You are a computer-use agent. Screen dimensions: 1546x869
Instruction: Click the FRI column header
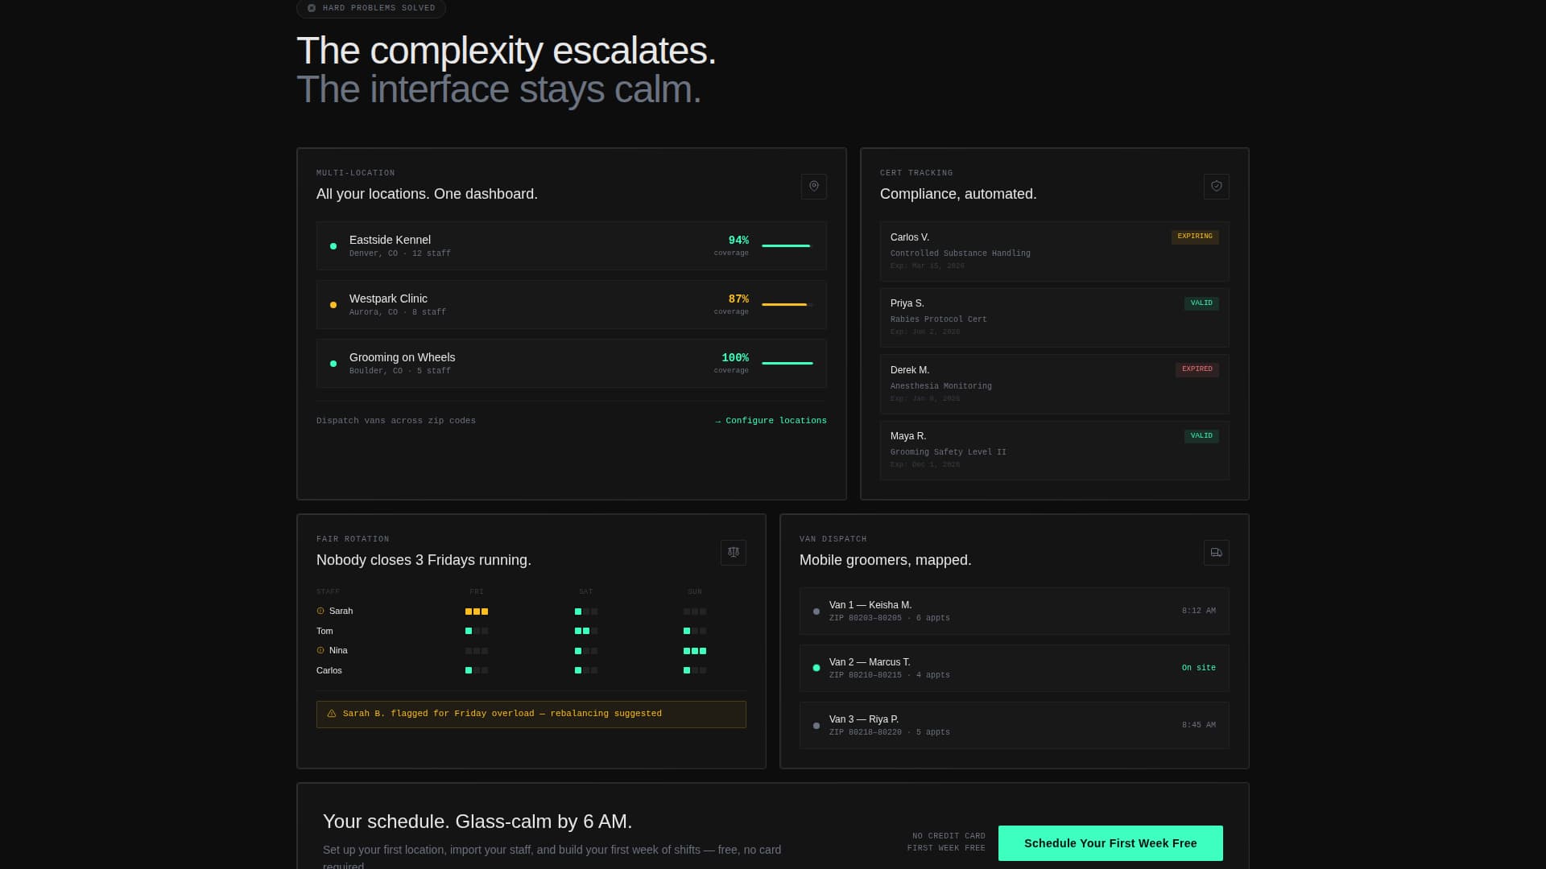point(477,592)
